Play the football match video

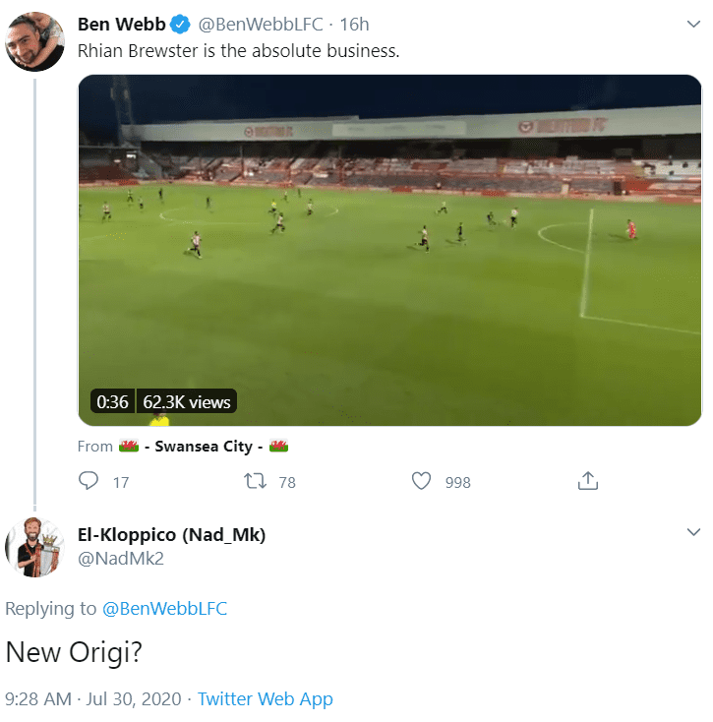click(389, 250)
